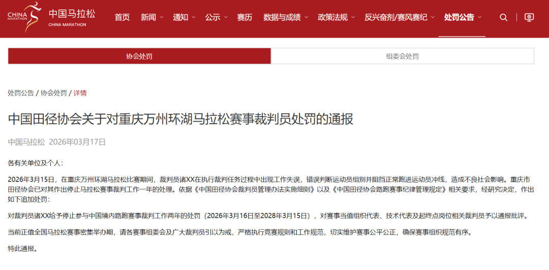
Task: Click the 中国马拉松 article source label
Action: coord(26,142)
